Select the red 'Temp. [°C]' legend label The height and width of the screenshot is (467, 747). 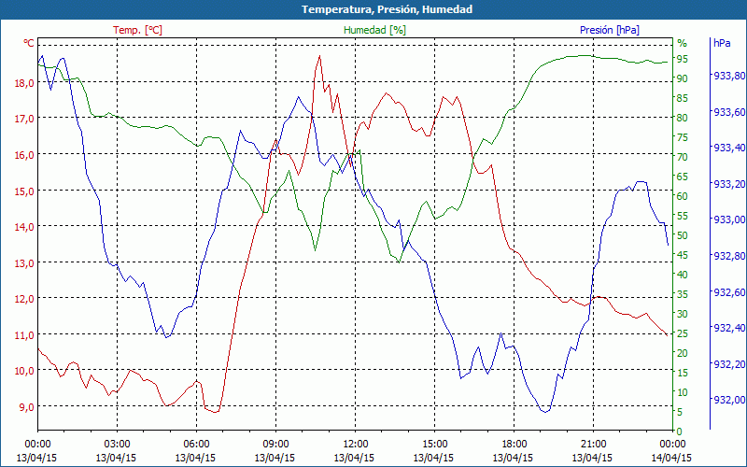[137, 30]
